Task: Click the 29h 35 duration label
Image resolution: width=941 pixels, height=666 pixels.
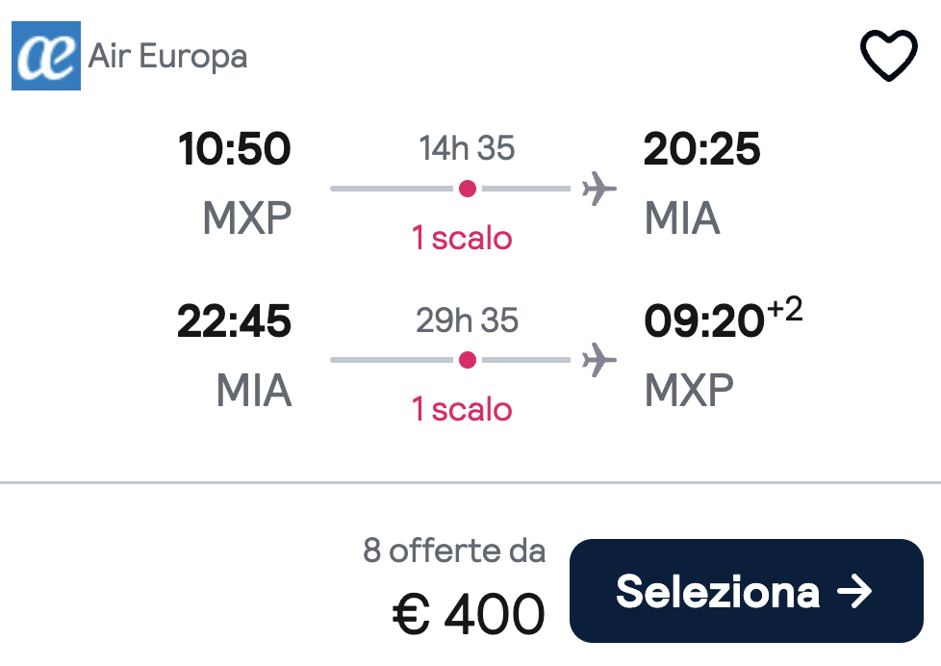Action: click(x=467, y=320)
